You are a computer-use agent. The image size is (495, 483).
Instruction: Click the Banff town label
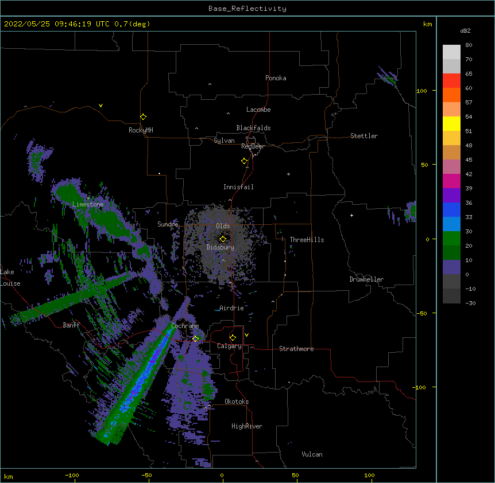71,325
